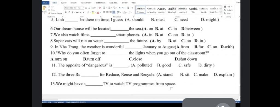The width and height of the screenshot is (280, 107).
Task: Toggle Bold formatting
Action: (66, 12)
